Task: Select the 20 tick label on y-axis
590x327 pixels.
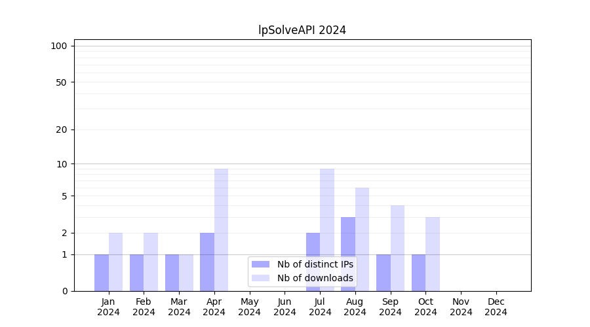Action: pyautogui.click(x=62, y=129)
